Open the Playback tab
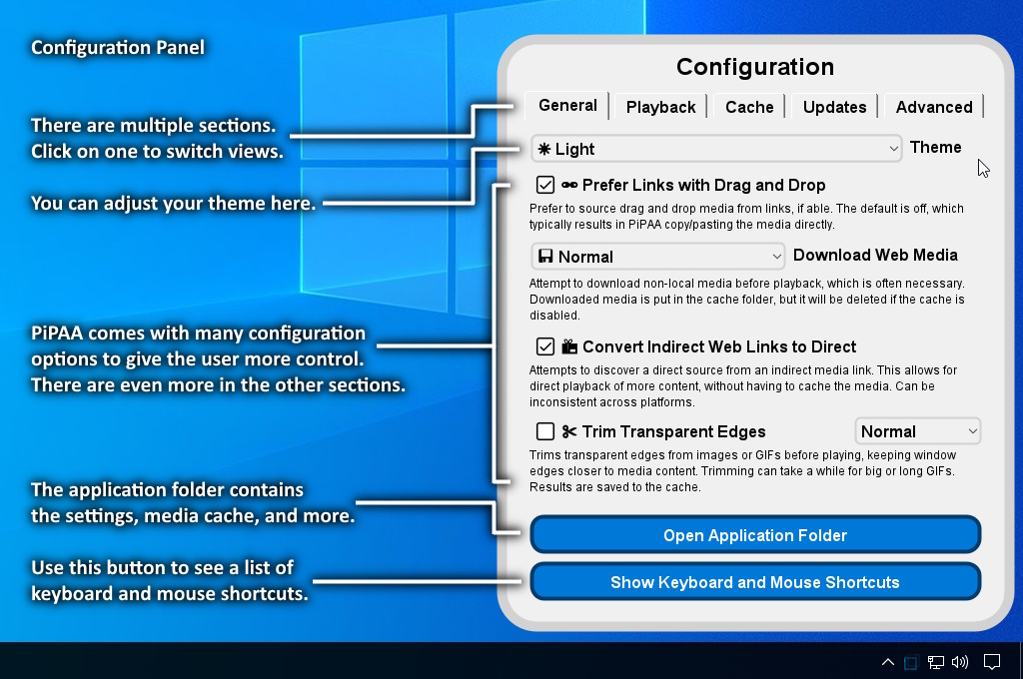 click(x=660, y=107)
